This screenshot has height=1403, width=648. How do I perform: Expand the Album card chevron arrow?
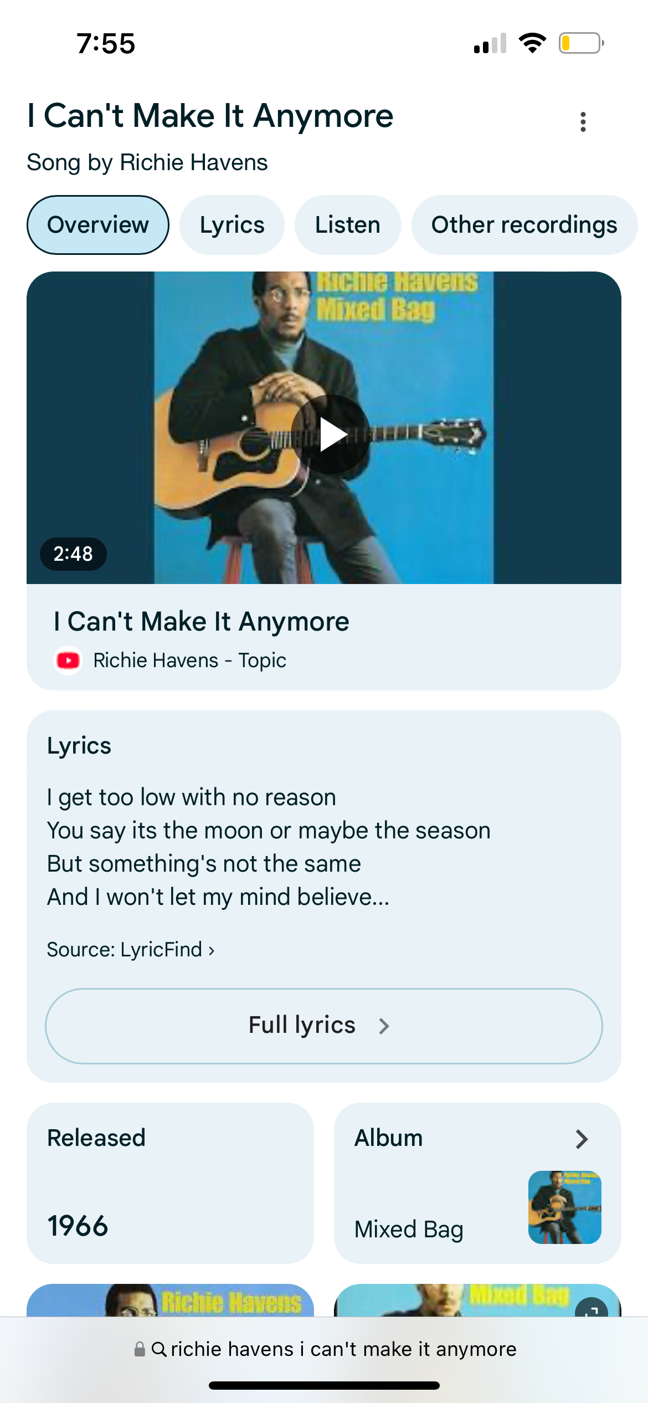pyautogui.click(x=582, y=1139)
